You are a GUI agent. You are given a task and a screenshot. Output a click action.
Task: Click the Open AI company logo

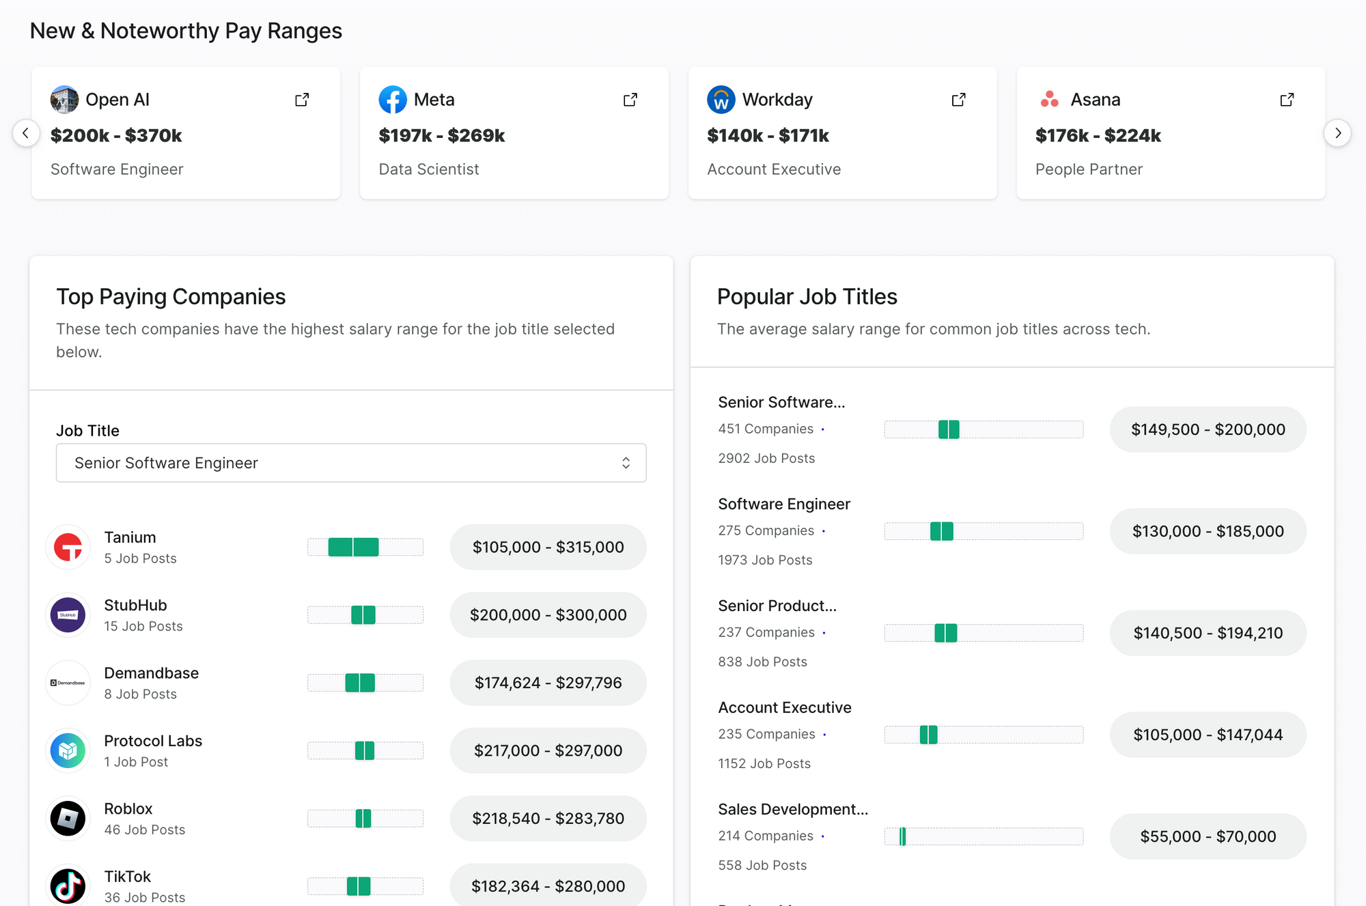(65, 99)
